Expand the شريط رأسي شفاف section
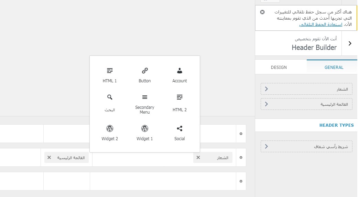The height and width of the screenshot is (197, 359). pyautogui.click(x=306, y=146)
